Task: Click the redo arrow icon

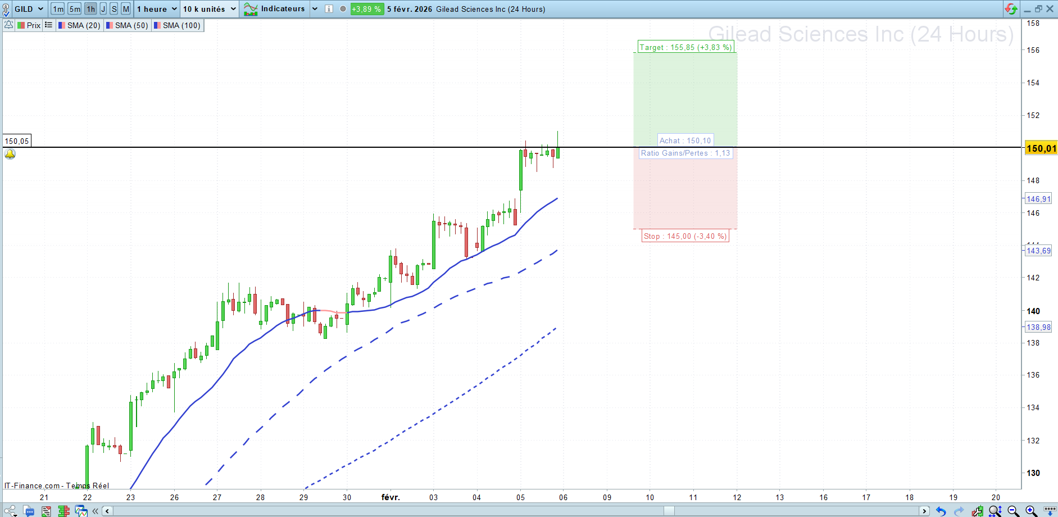Action: point(959,511)
